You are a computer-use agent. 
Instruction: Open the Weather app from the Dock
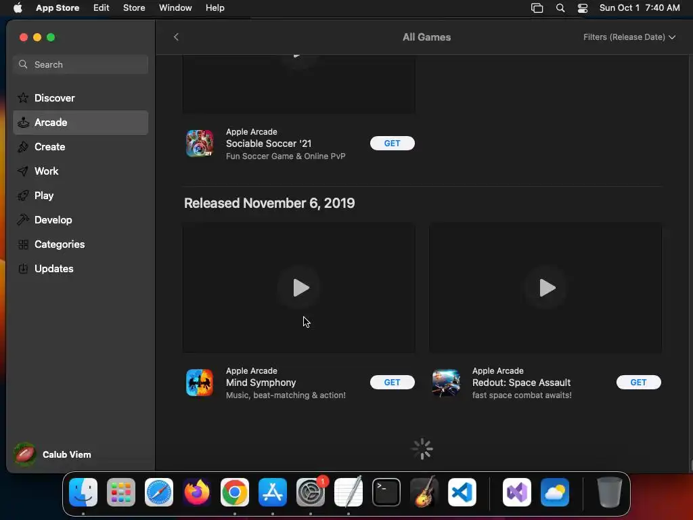point(555,492)
